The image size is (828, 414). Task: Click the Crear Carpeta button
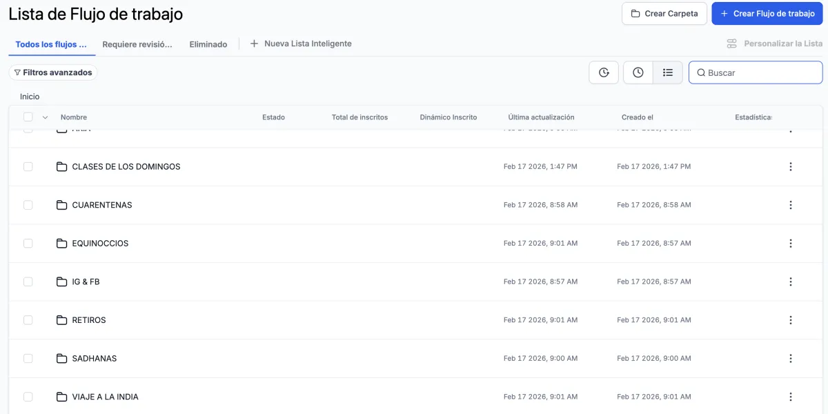tap(664, 14)
